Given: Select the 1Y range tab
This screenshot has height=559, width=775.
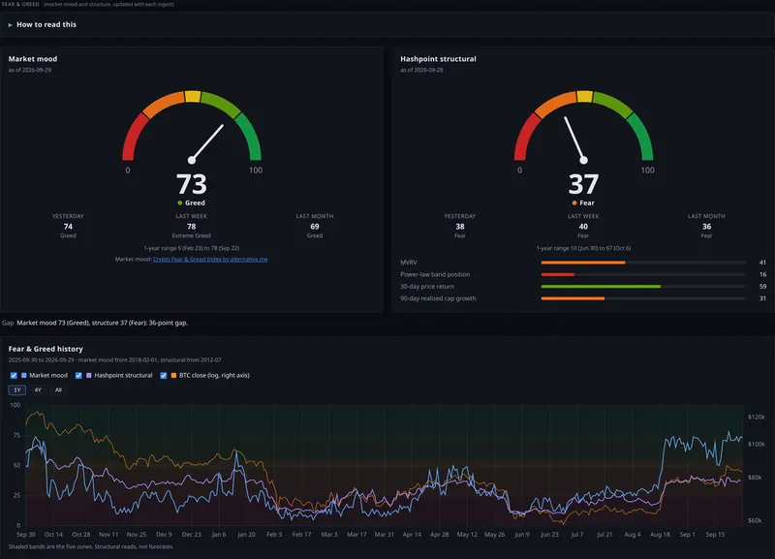Looking at the screenshot, I should coord(17,390).
